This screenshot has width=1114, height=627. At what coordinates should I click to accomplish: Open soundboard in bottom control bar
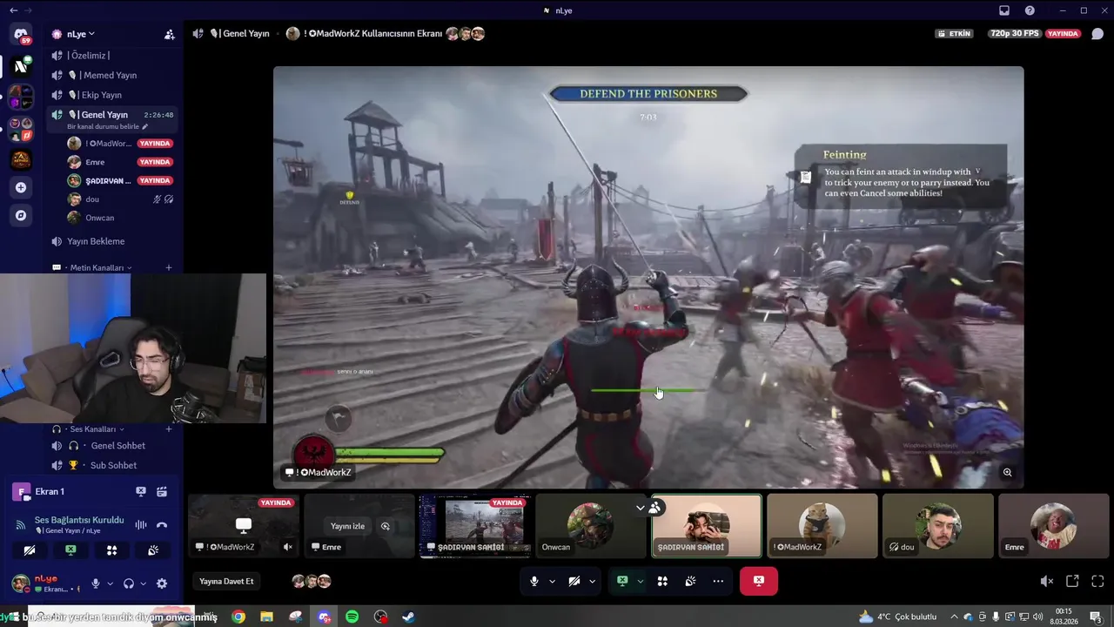(x=690, y=581)
